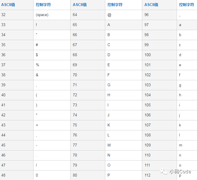Click the second 控制字符 column header

(115, 5)
